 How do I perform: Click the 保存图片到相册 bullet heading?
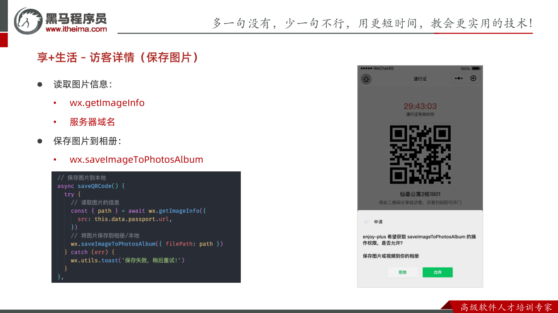pyautogui.click(x=87, y=141)
